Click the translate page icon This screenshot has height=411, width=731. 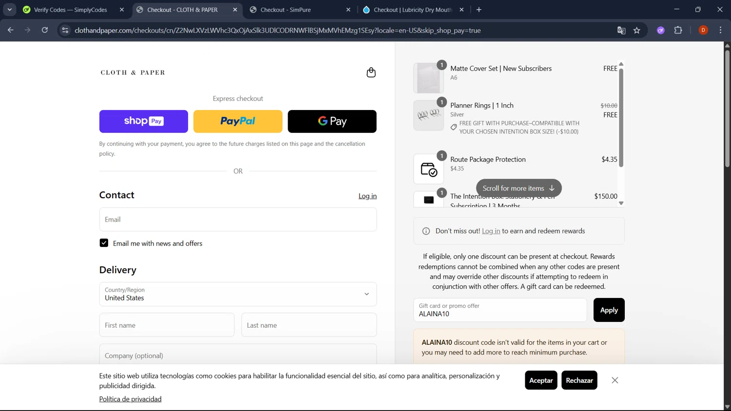[621, 30]
